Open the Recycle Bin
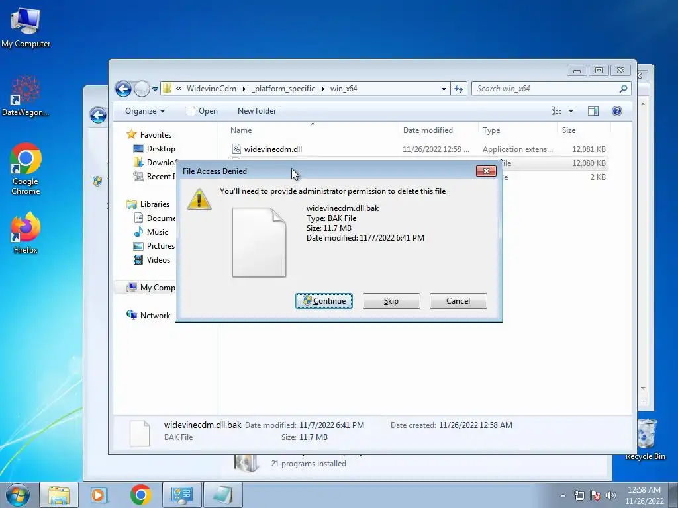Screen dimensions: 678x508 646,440
